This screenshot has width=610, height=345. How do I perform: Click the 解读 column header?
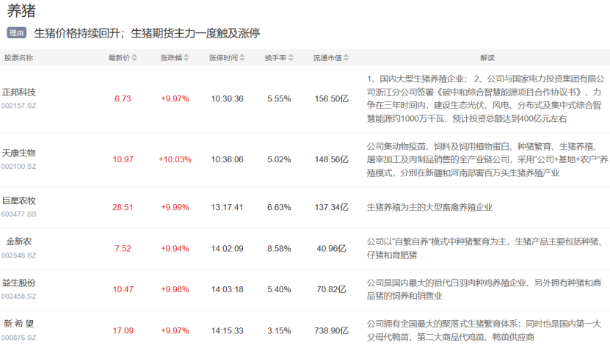487,57
